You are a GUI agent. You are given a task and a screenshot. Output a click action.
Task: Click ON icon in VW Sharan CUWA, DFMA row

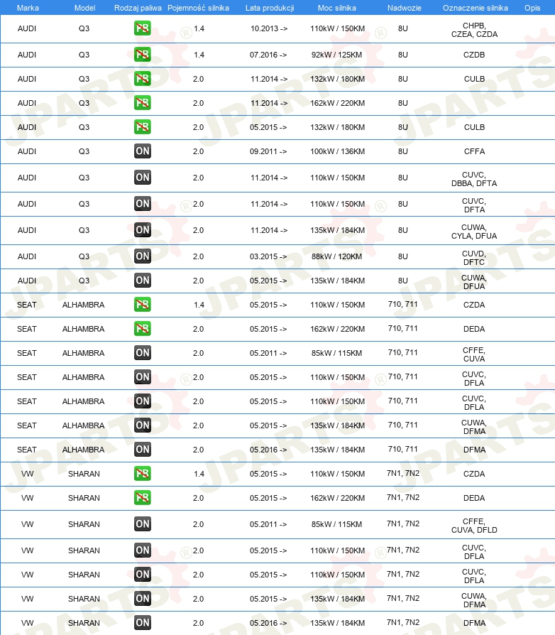pyautogui.click(x=143, y=599)
